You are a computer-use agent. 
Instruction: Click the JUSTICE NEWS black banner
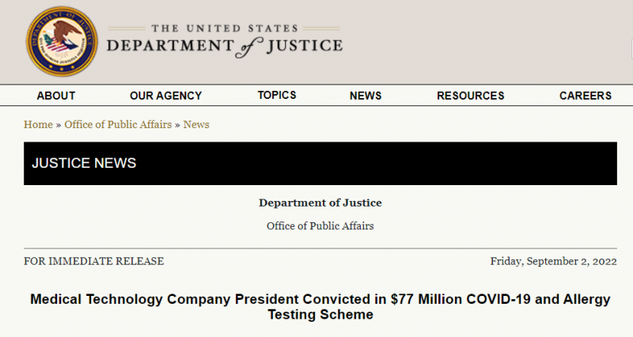320,164
